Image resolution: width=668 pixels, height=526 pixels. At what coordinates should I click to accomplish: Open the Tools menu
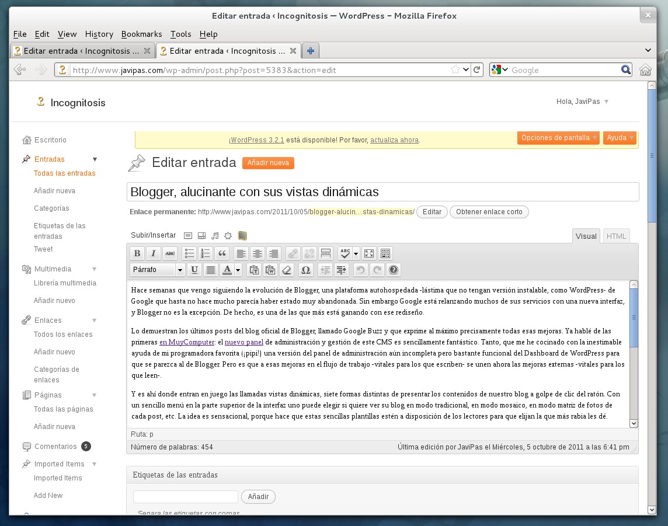click(x=180, y=34)
